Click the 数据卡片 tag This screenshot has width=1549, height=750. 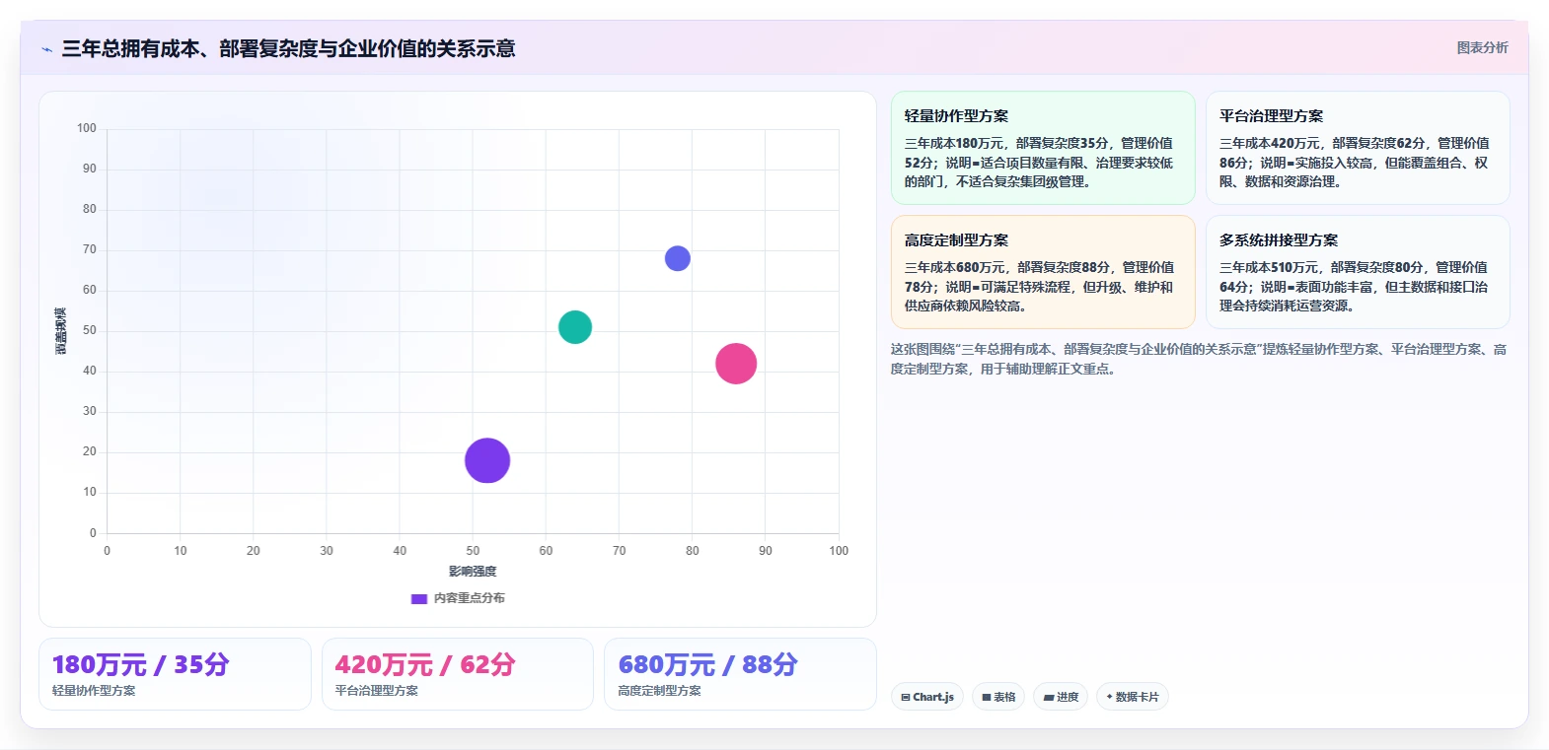click(1133, 697)
